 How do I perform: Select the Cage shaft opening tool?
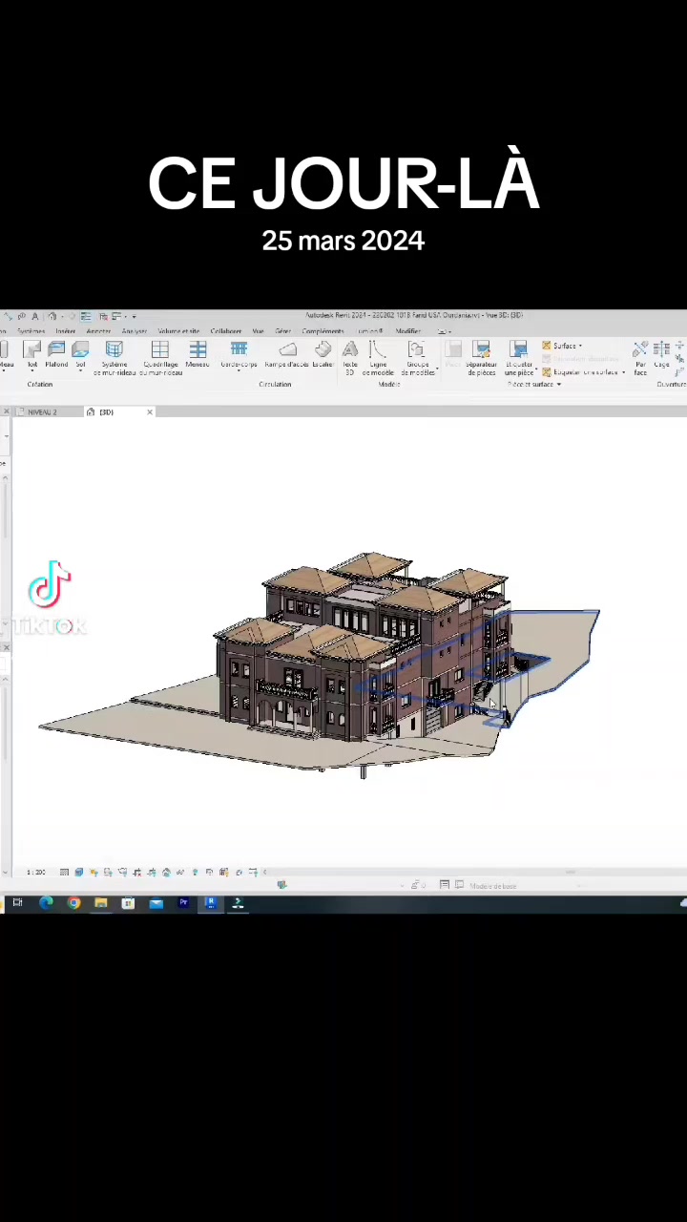pyautogui.click(x=661, y=354)
